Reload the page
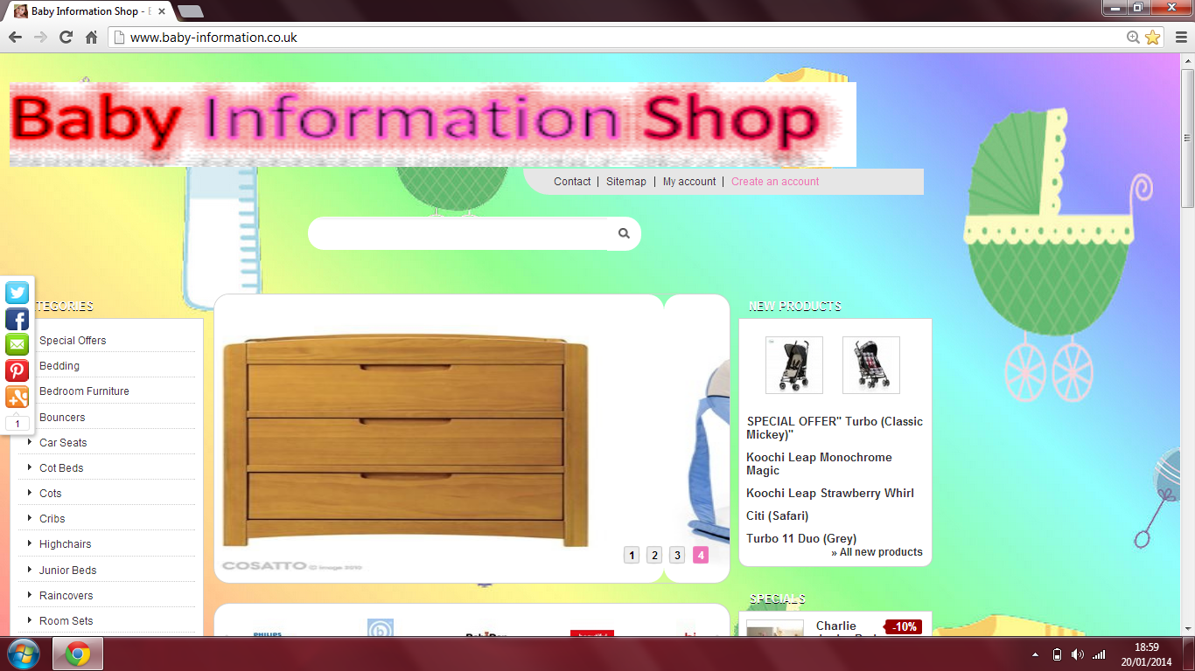This screenshot has height=671, width=1195. pyautogui.click(x=66, y=38)
